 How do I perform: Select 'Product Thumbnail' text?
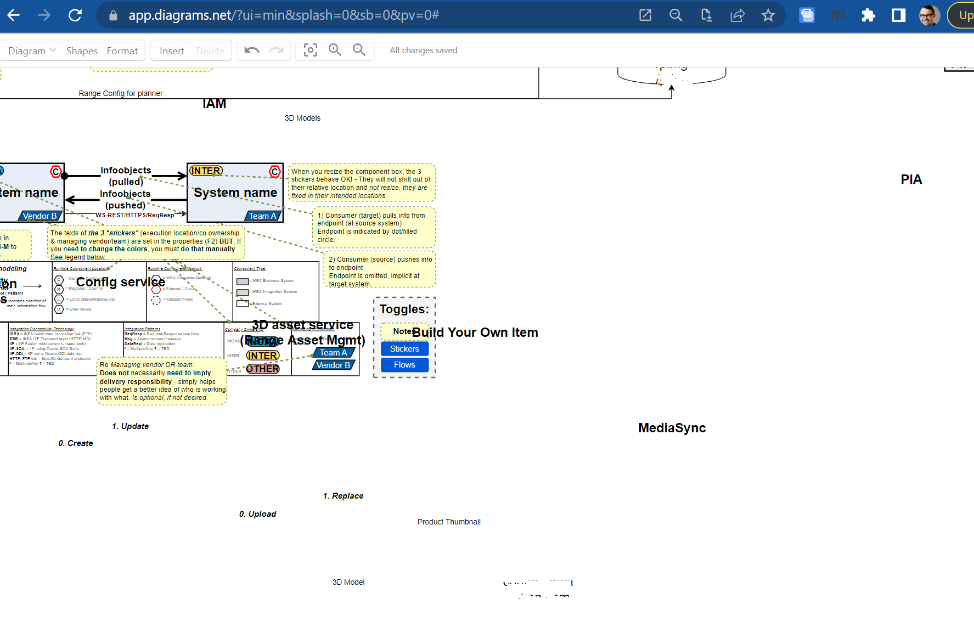pos(449,522)
